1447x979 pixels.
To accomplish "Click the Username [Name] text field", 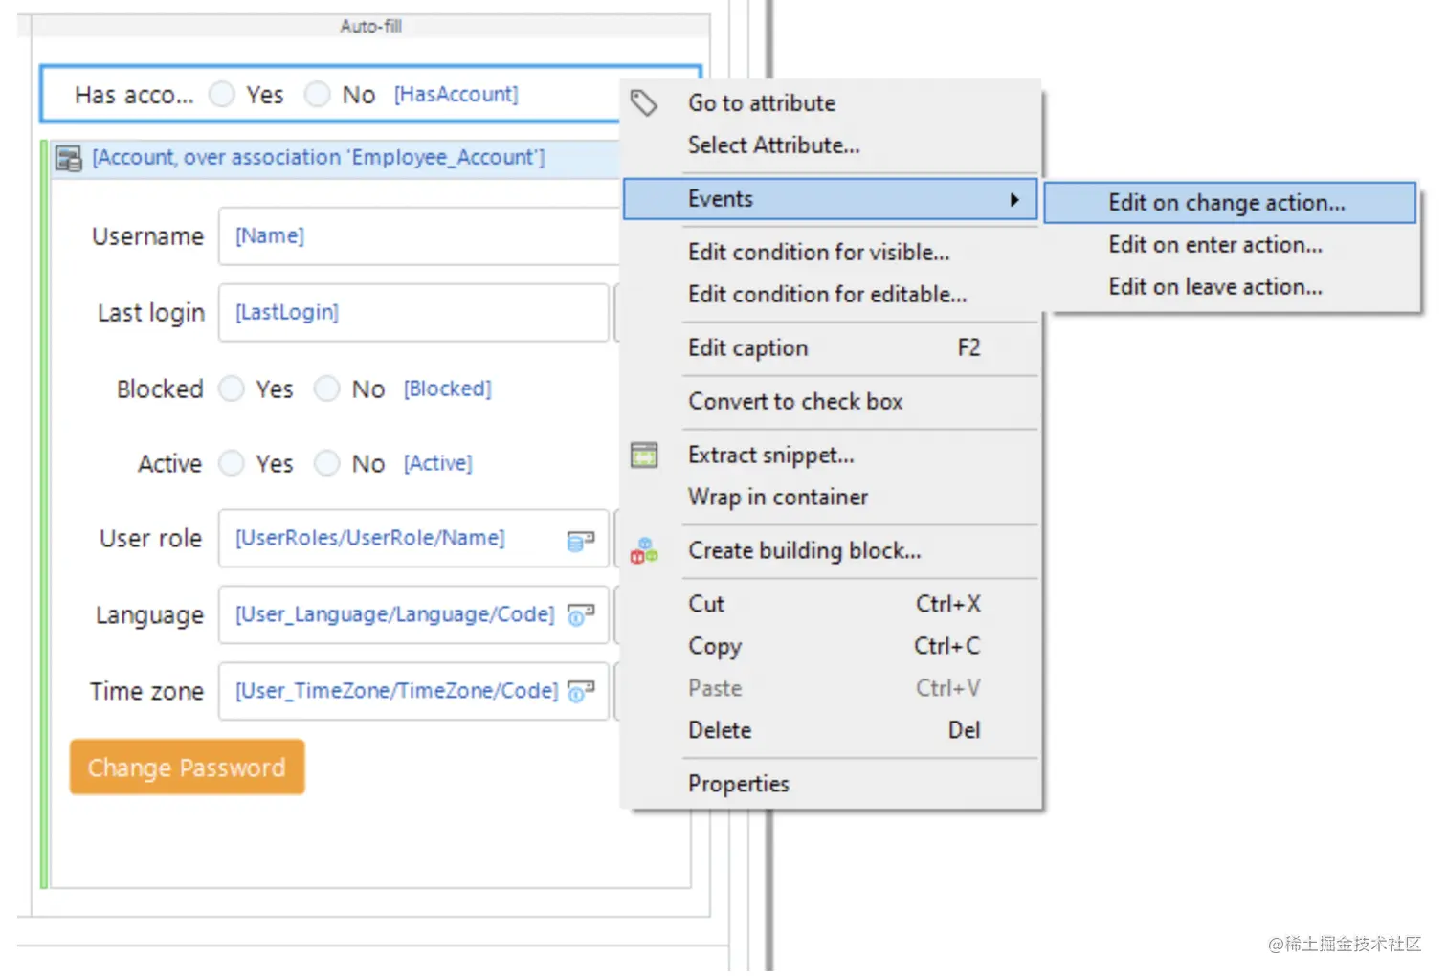I will tap(419, 236).
